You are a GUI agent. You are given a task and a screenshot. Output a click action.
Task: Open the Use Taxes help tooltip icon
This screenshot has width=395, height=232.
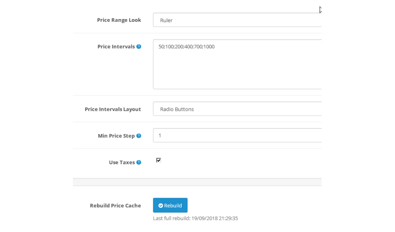coord(138,162)
